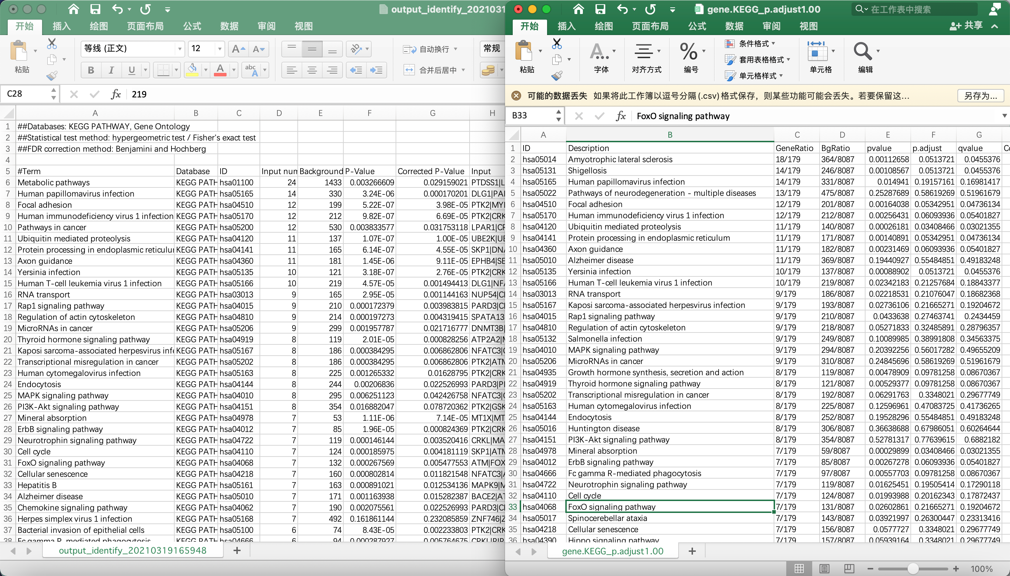Image resolution: width=1010 pixels, height=576 pixels.
Task: Switch to 页面布局 tab in right window
Action: pyautogui.click(x=650, y=27)
